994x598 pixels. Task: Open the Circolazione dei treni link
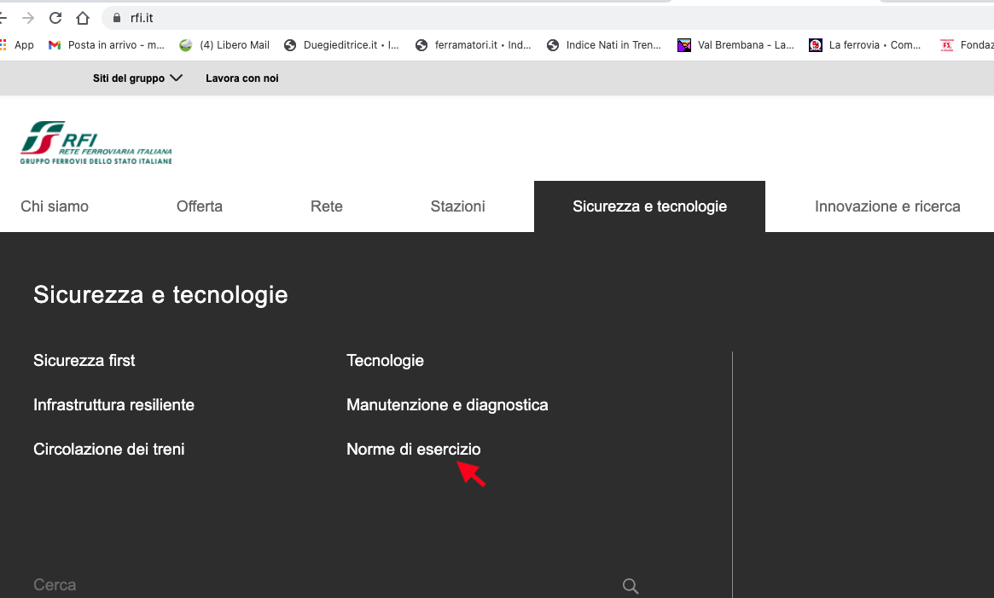point(108,450)
